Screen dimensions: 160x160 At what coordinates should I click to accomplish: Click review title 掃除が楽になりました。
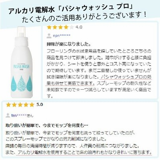click(69, 44)
